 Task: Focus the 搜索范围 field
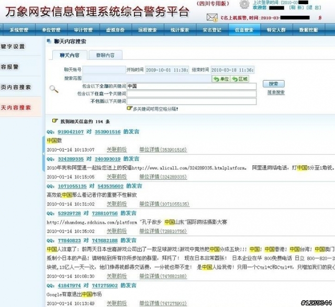147,78
